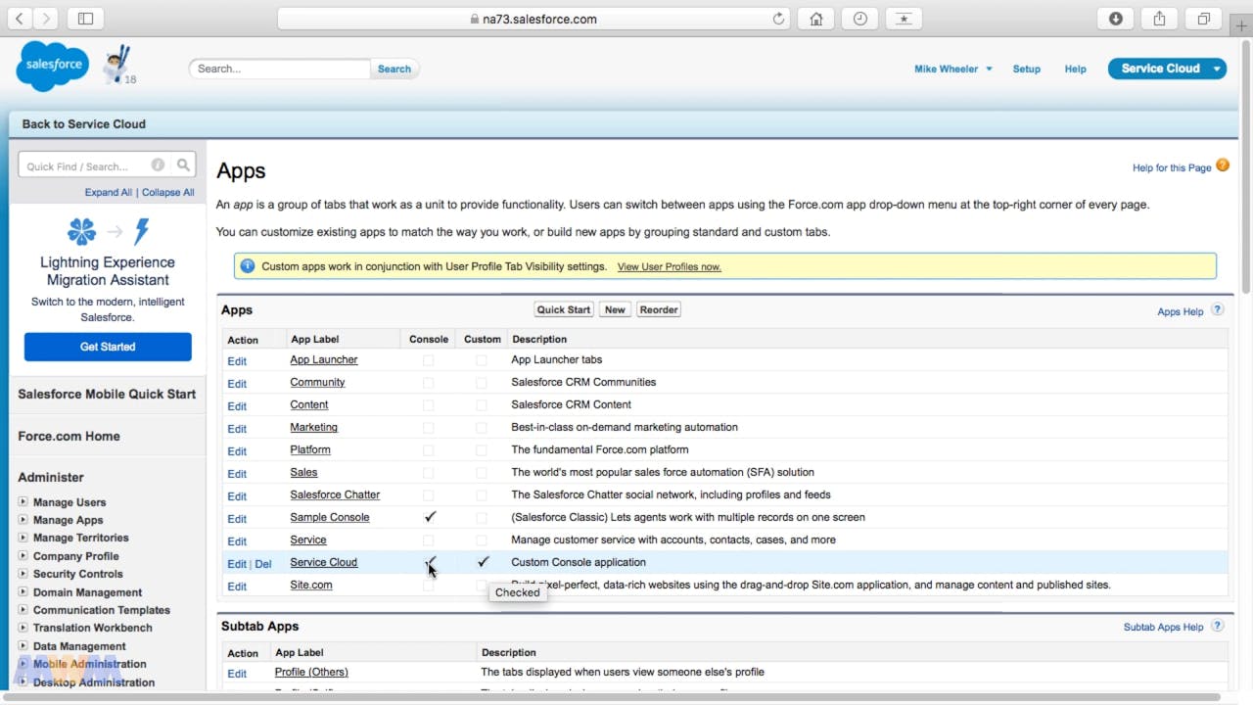1253x705 pixels.
Task: Expand the Manage Territories node
Action: tap(23, 538)
